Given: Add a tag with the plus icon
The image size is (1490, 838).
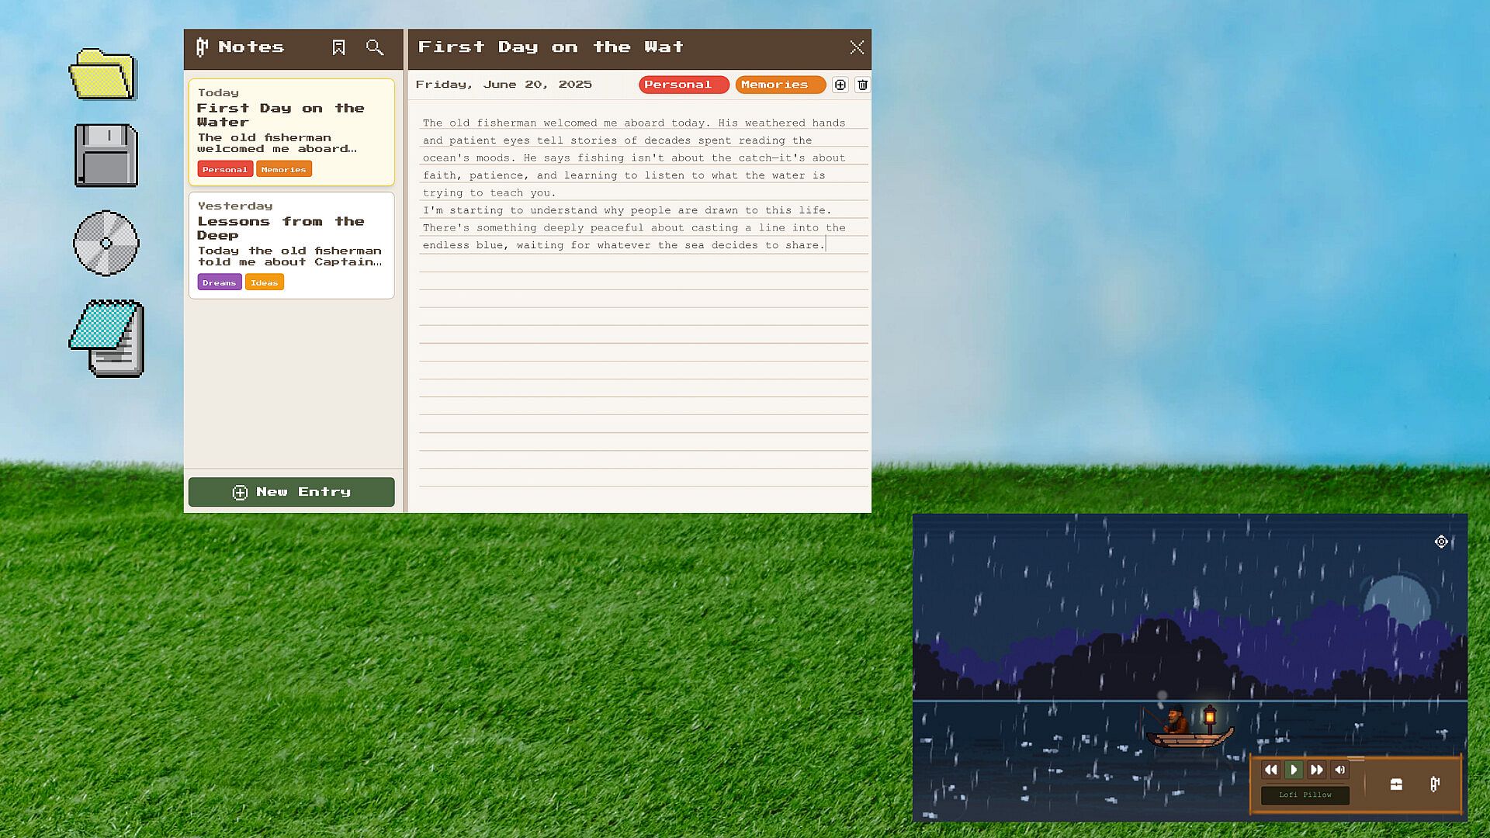Looking at the screenshot, I should point(840,85).
